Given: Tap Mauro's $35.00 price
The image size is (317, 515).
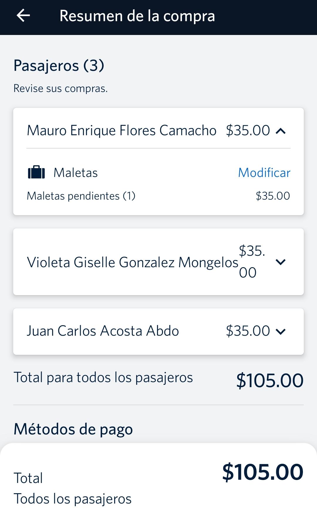Looking at the screenshot, I should click(x=248, y=131).
